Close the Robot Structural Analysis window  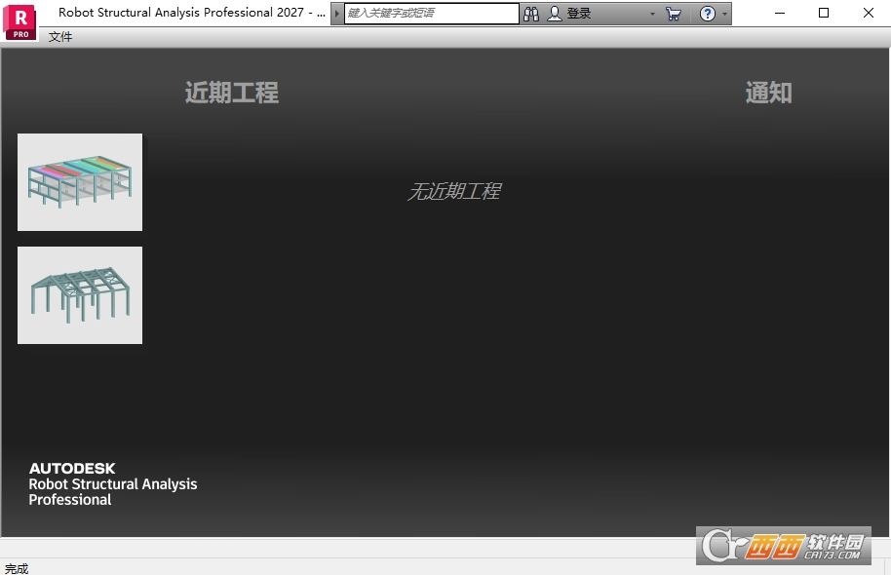click(x=869, y=13)
